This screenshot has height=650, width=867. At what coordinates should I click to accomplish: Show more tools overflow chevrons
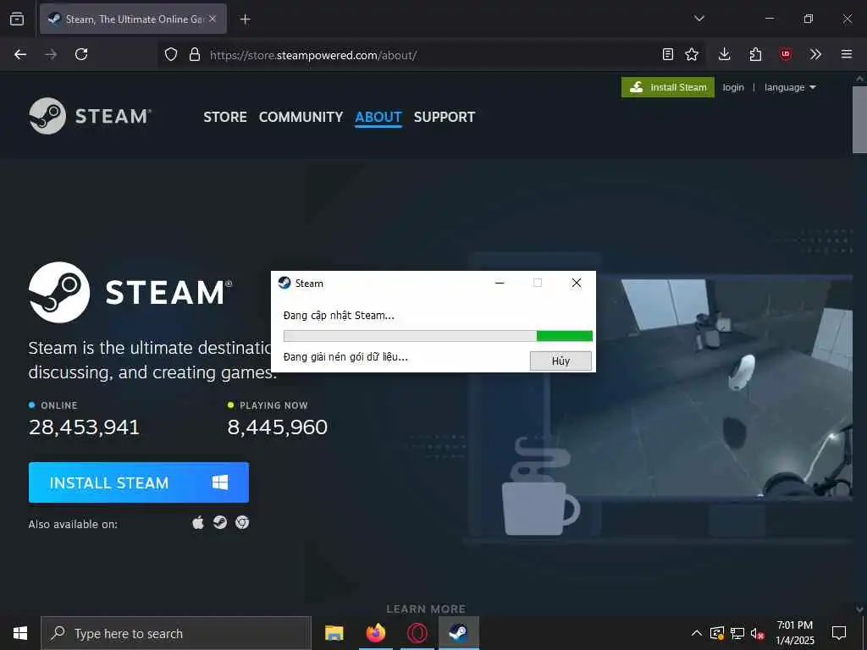click(815, 54)
